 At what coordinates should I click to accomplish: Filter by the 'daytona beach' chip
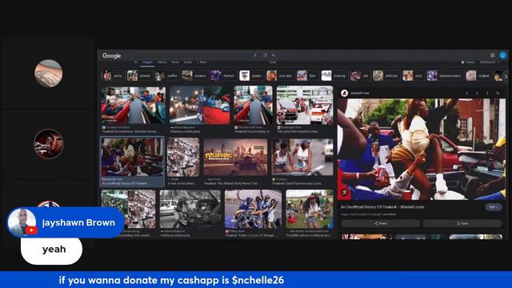click(445, 76)
